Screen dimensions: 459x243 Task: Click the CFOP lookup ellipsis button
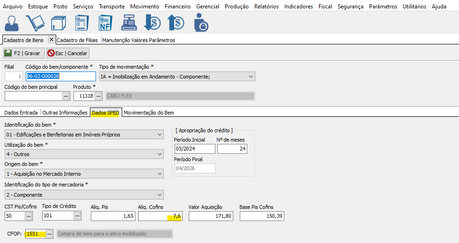click(x=48, y=234)
